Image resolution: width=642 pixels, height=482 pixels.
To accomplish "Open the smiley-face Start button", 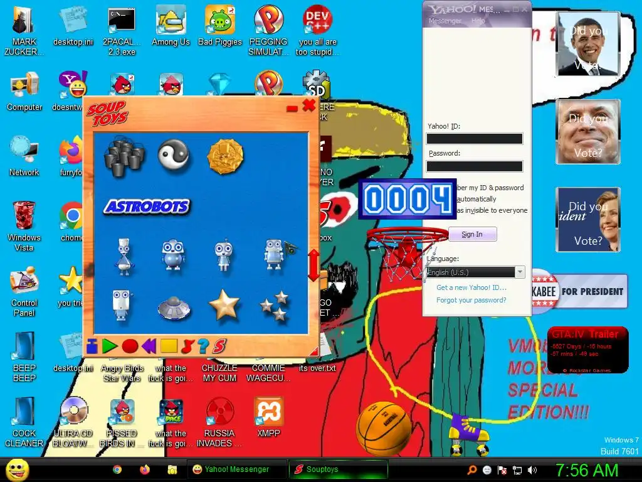I will click(x=17, y=469).
